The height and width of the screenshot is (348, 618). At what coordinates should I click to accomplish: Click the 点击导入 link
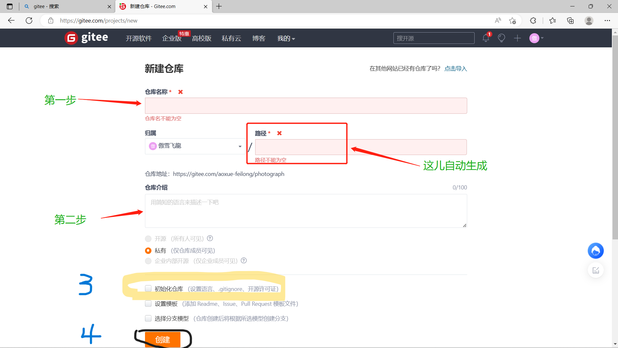456,69
